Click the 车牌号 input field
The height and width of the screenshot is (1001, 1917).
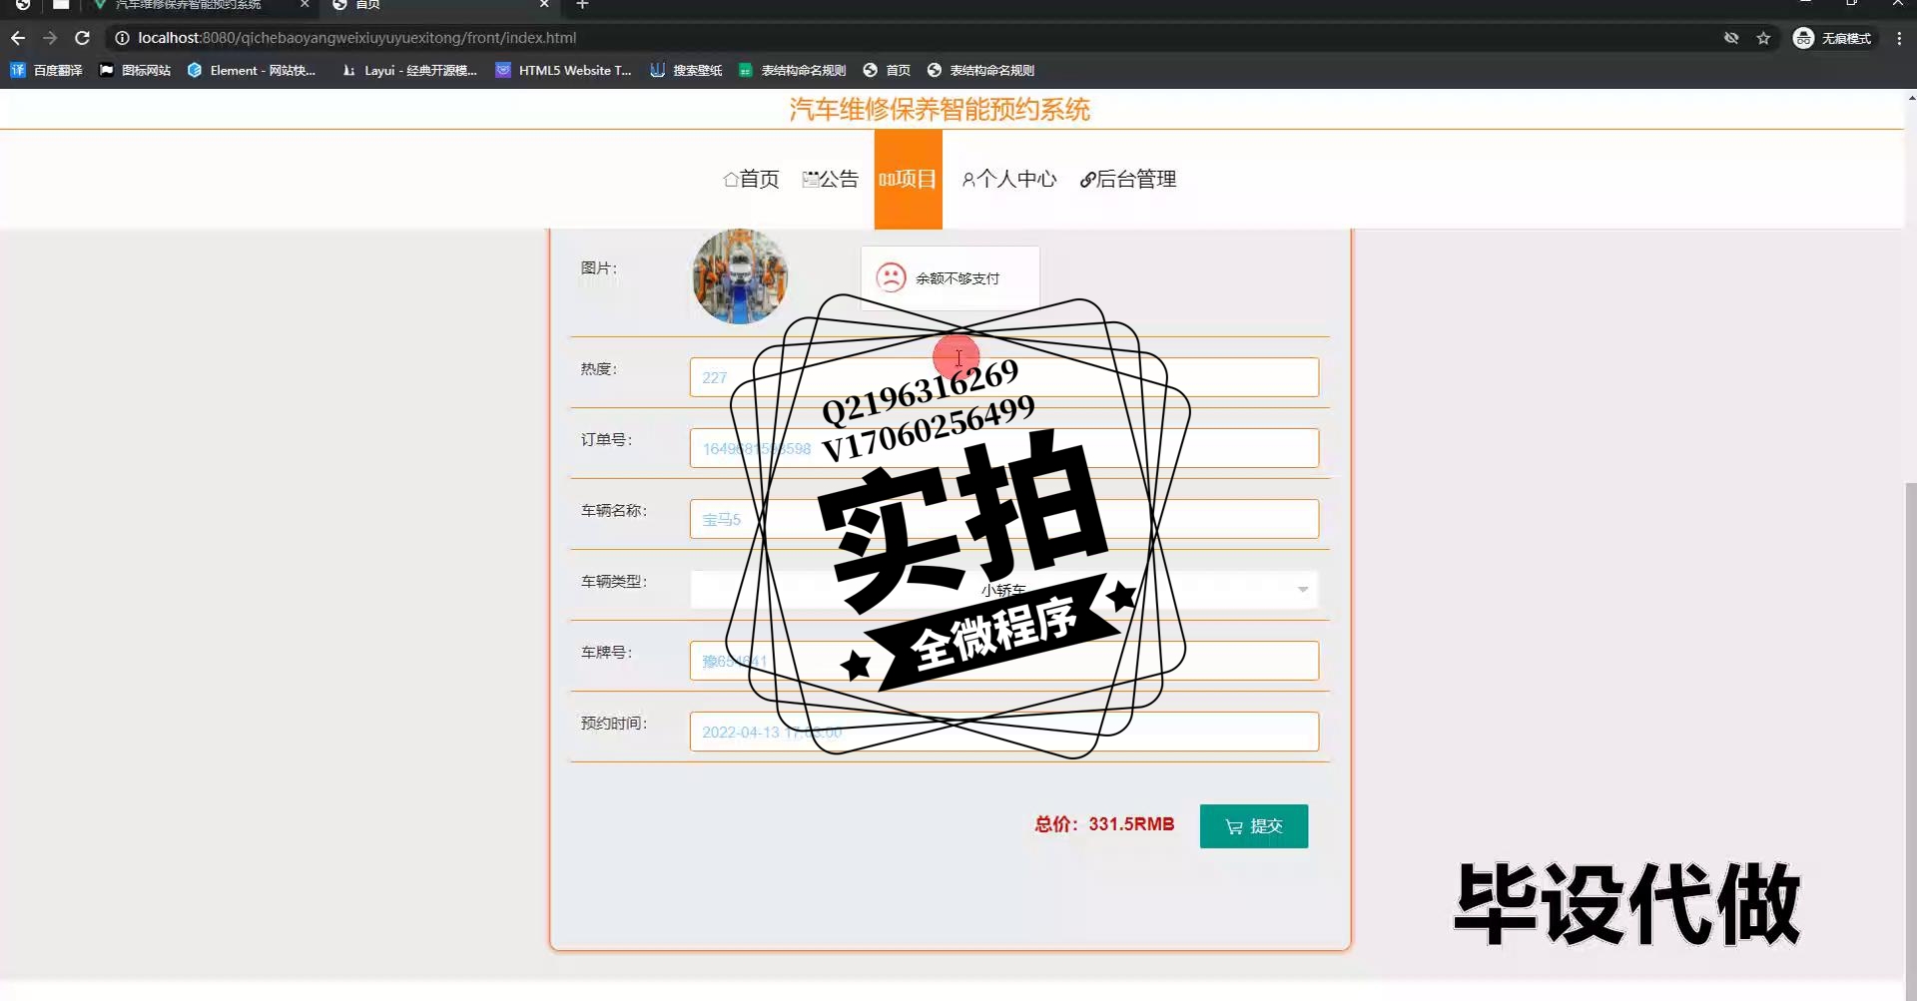[1003, 661]
